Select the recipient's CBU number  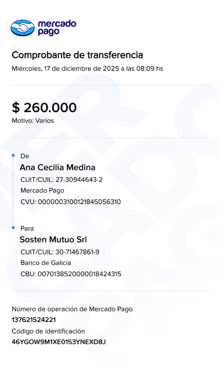(71, 274)
